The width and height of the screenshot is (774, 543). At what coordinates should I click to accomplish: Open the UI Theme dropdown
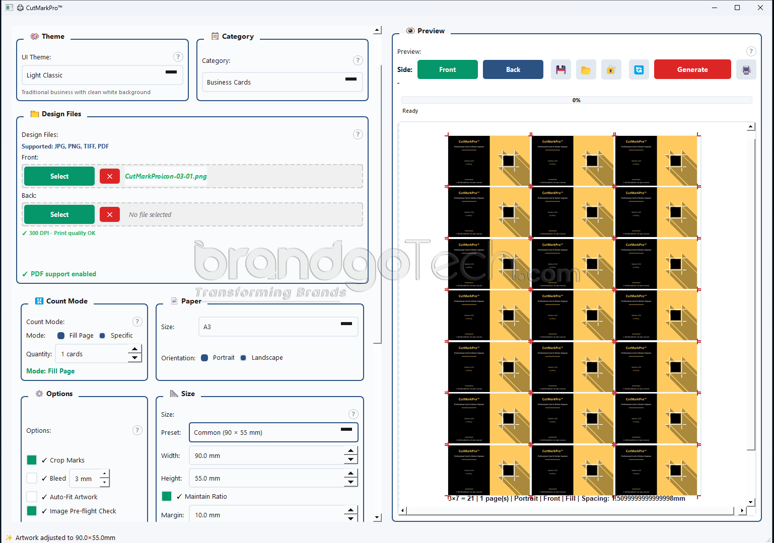tap(102, 75)
